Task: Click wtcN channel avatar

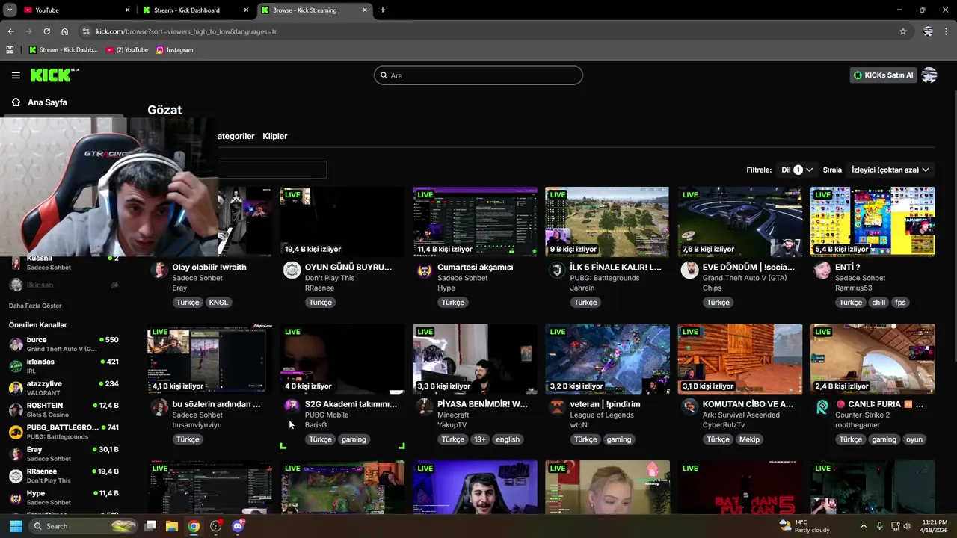Action: point(557,407)
